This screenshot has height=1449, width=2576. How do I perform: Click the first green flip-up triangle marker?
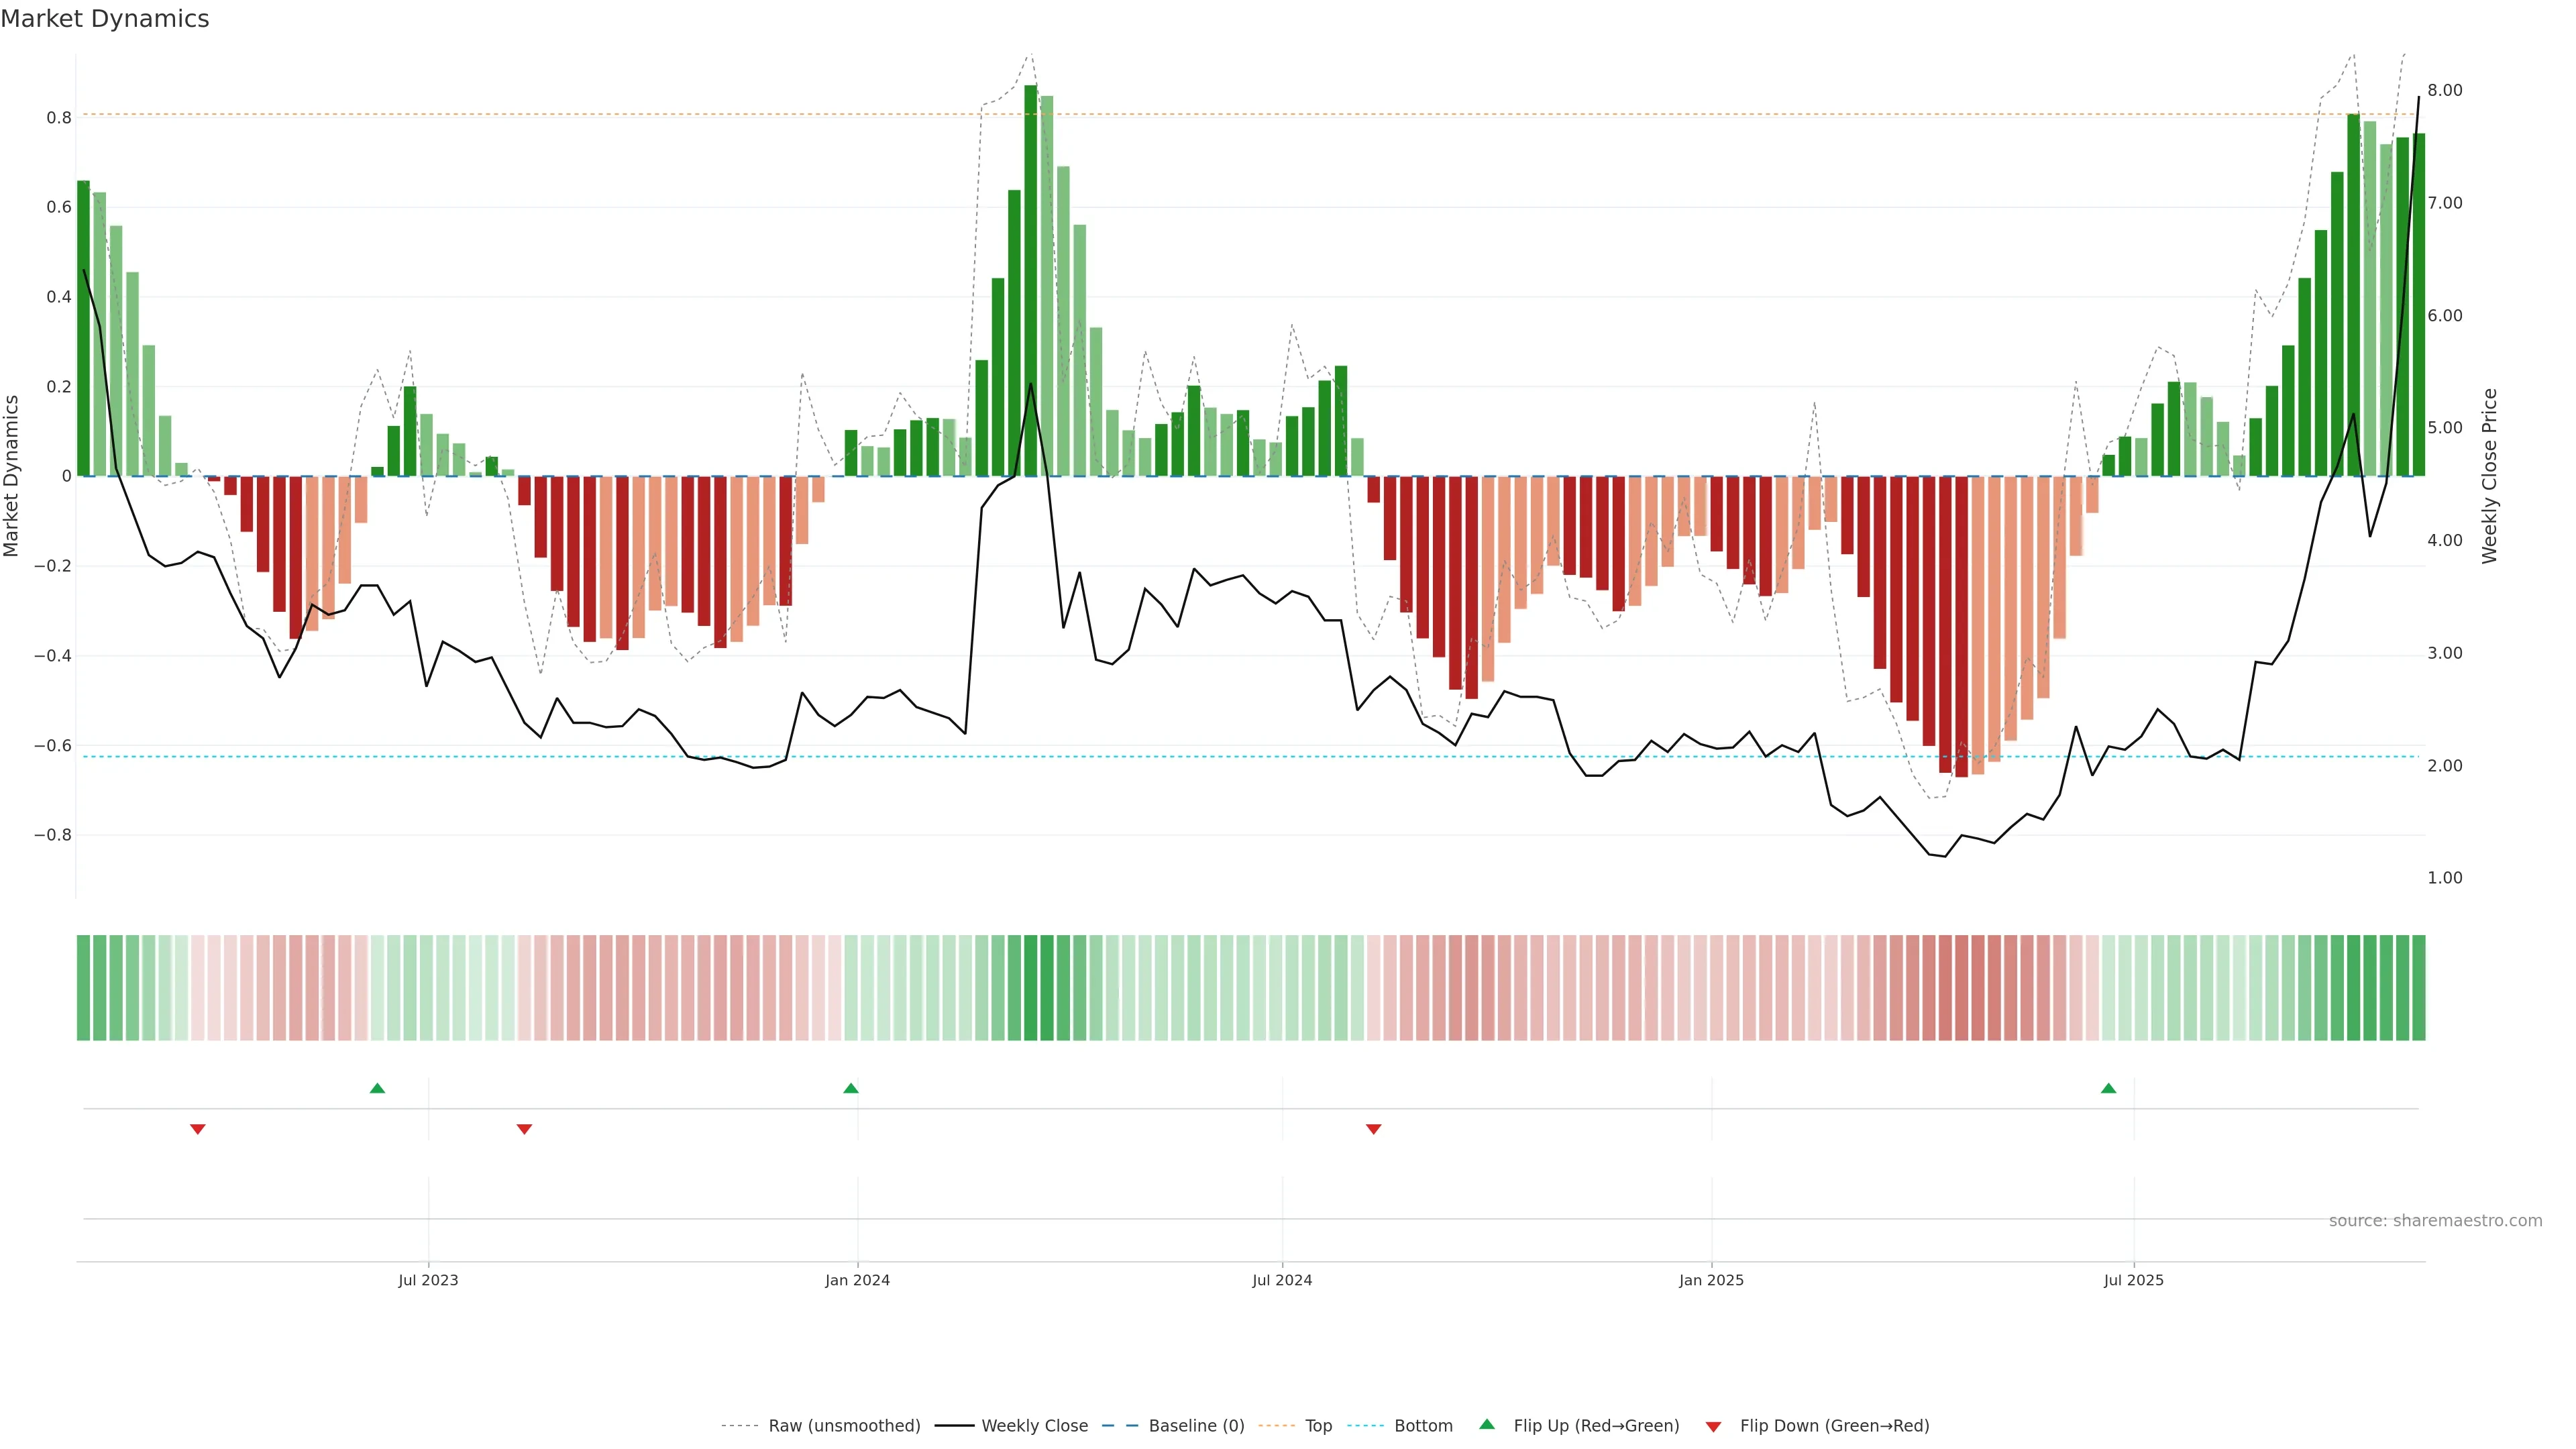(x=377, y=1088)
